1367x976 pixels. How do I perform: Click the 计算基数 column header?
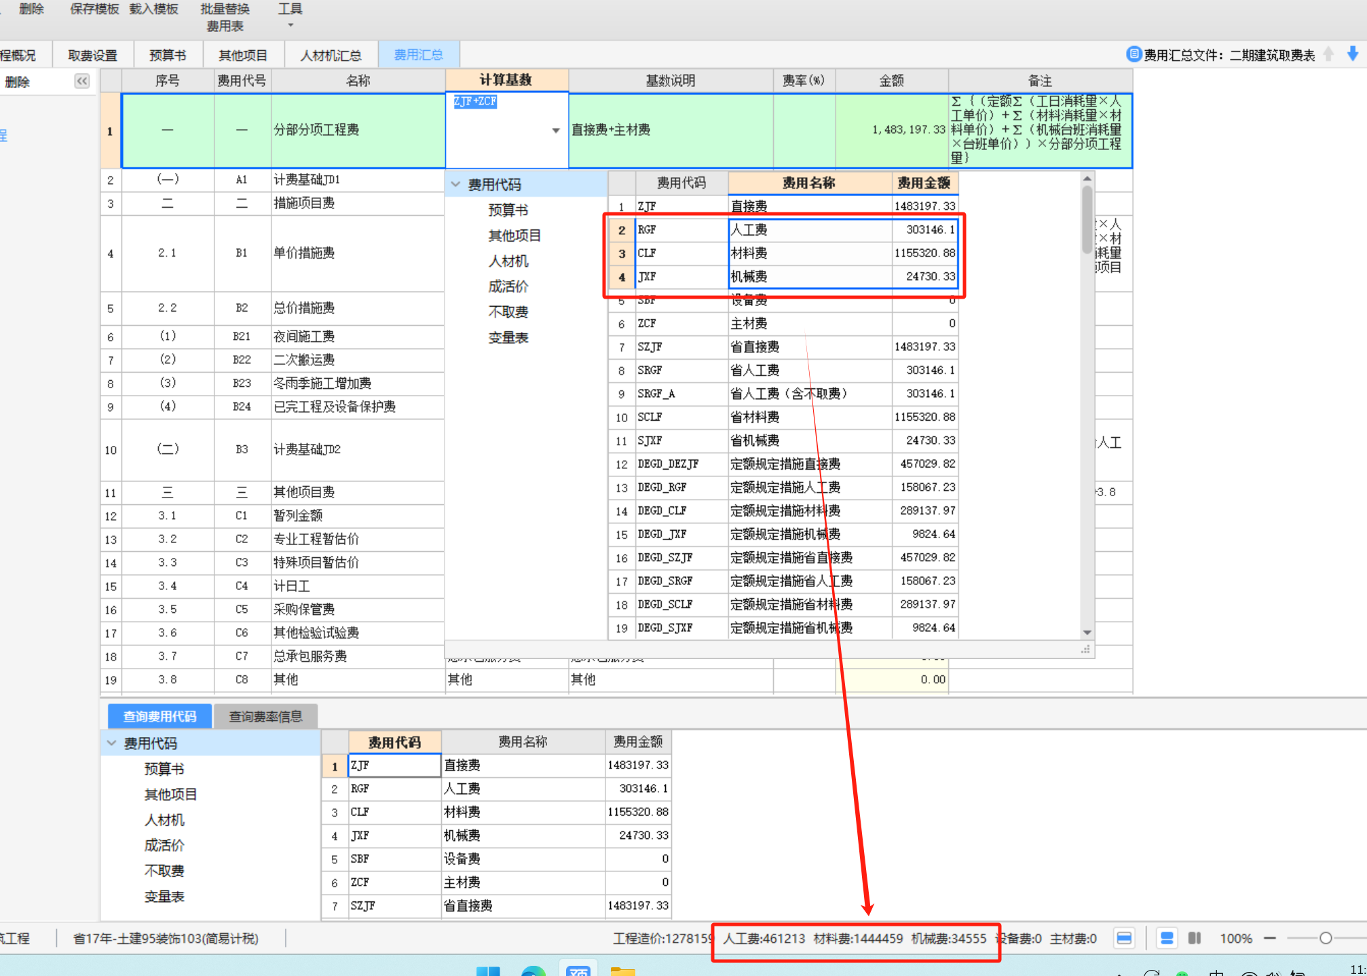click(x=506, y=80)
